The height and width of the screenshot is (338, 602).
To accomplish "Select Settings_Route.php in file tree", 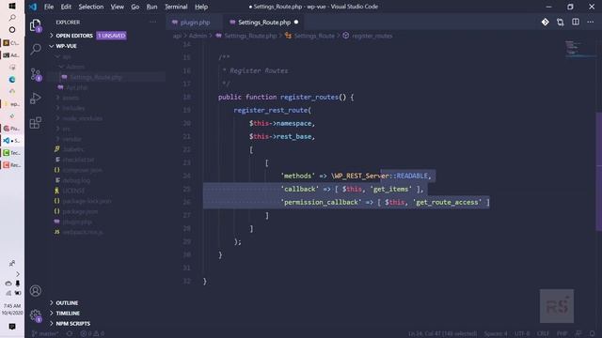I will tap(96, 77).
